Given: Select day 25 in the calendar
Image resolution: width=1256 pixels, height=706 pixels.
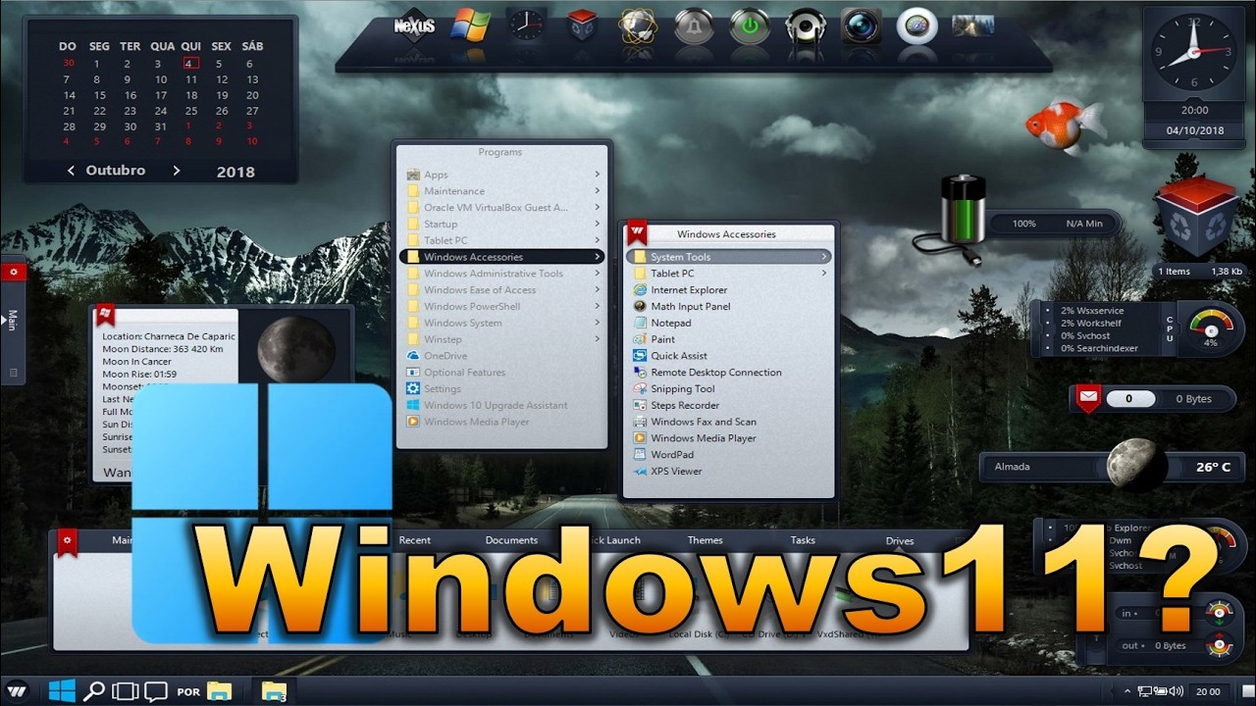Looking at the screenshot, I should [191, 111].
